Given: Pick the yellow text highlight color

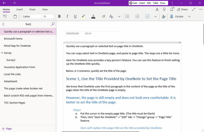Looking at the screenshot, I should tap(83, 17).
